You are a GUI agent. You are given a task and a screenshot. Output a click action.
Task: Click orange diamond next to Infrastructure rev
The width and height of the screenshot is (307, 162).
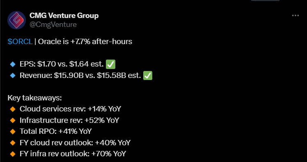13,120
